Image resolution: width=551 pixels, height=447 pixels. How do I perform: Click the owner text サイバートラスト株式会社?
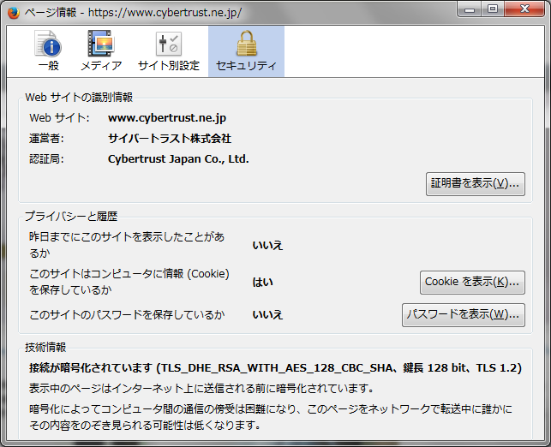(170, 139)
